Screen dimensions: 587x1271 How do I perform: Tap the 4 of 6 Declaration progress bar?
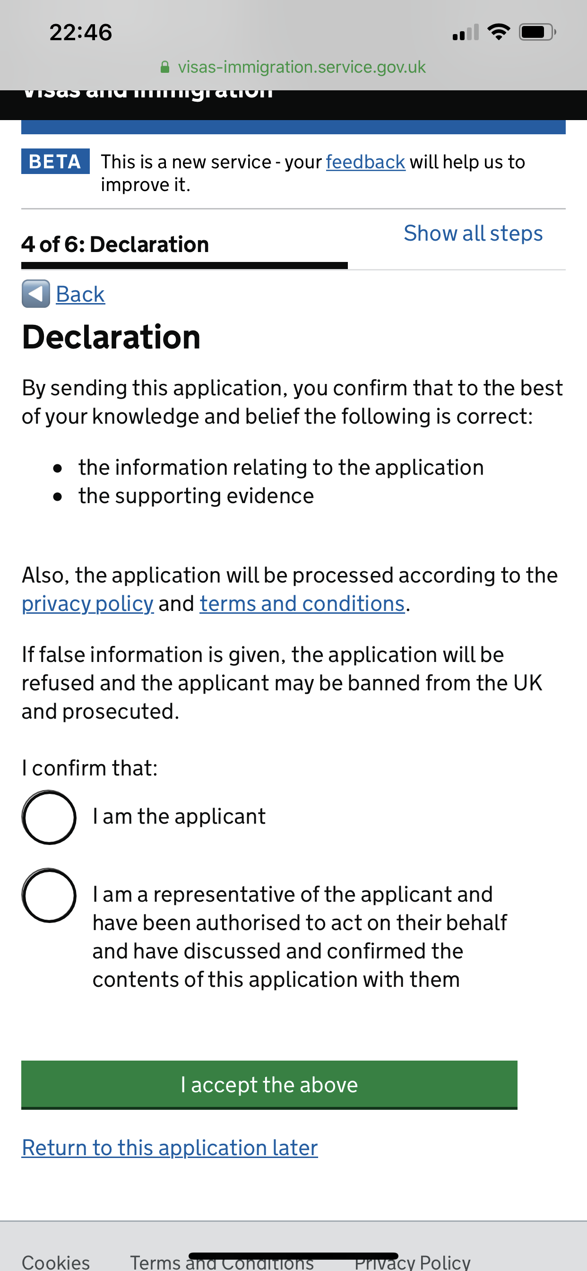pyautogui.click(x=184, y=265)
